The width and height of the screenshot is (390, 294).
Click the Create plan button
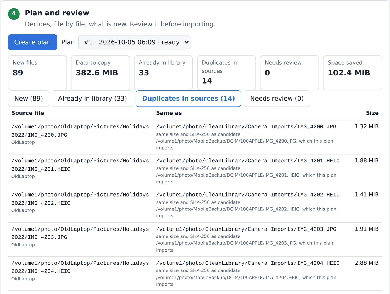coord(33,42)
